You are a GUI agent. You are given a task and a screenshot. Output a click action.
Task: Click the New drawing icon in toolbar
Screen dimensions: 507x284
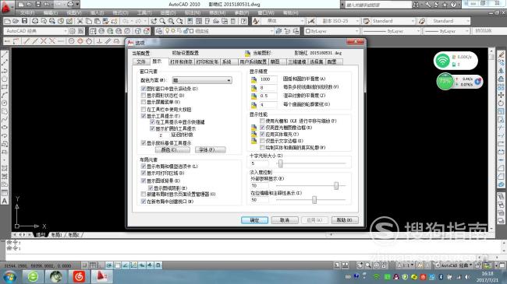coord(7,21)
